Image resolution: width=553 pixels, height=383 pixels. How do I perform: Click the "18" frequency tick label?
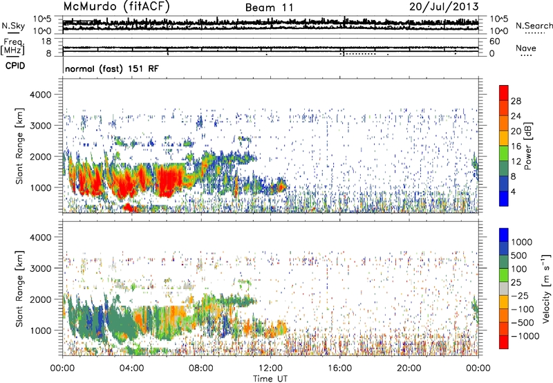pyautogui.click(x=46, y=41)
